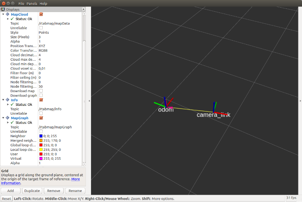Click the Info display diamond icon
This screenshot has width=302, height=202.
point(8,100)
